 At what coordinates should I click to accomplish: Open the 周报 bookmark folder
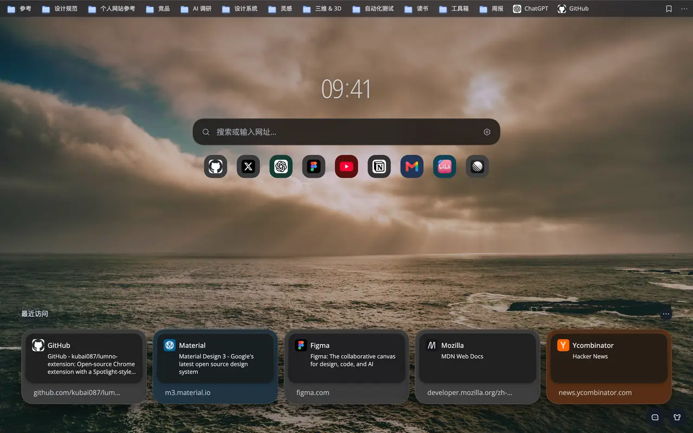point(492,9)
